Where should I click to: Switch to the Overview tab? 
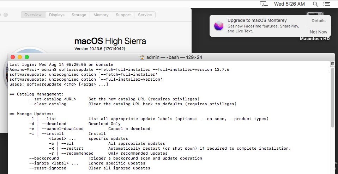pos(33,15)
